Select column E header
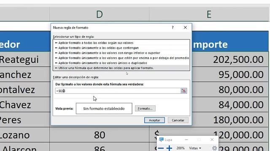This screenshot has height=151, width=270. tap(209, 14)
